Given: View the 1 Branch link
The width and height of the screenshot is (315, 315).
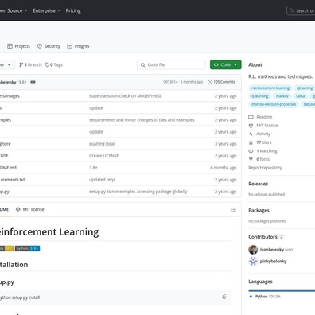Looking at the screenshot, I should [30, 64].
